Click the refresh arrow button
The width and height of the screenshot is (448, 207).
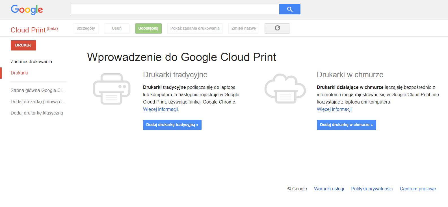(277, 28)
